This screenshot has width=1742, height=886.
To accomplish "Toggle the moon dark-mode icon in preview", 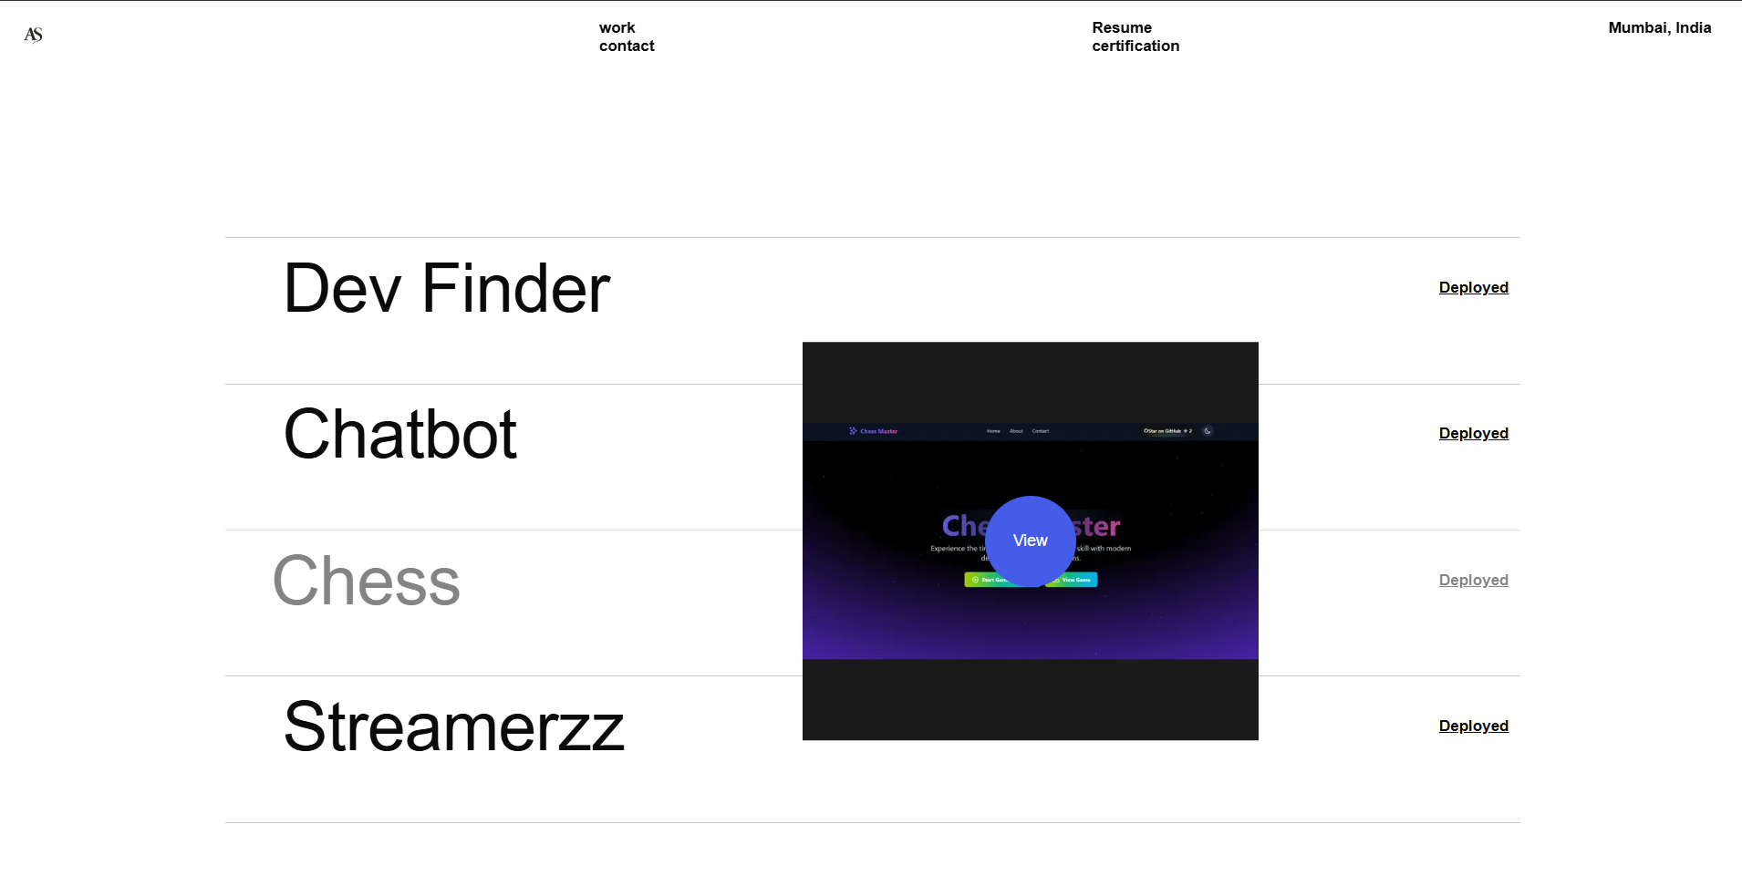I will [x=1208, y=431].
